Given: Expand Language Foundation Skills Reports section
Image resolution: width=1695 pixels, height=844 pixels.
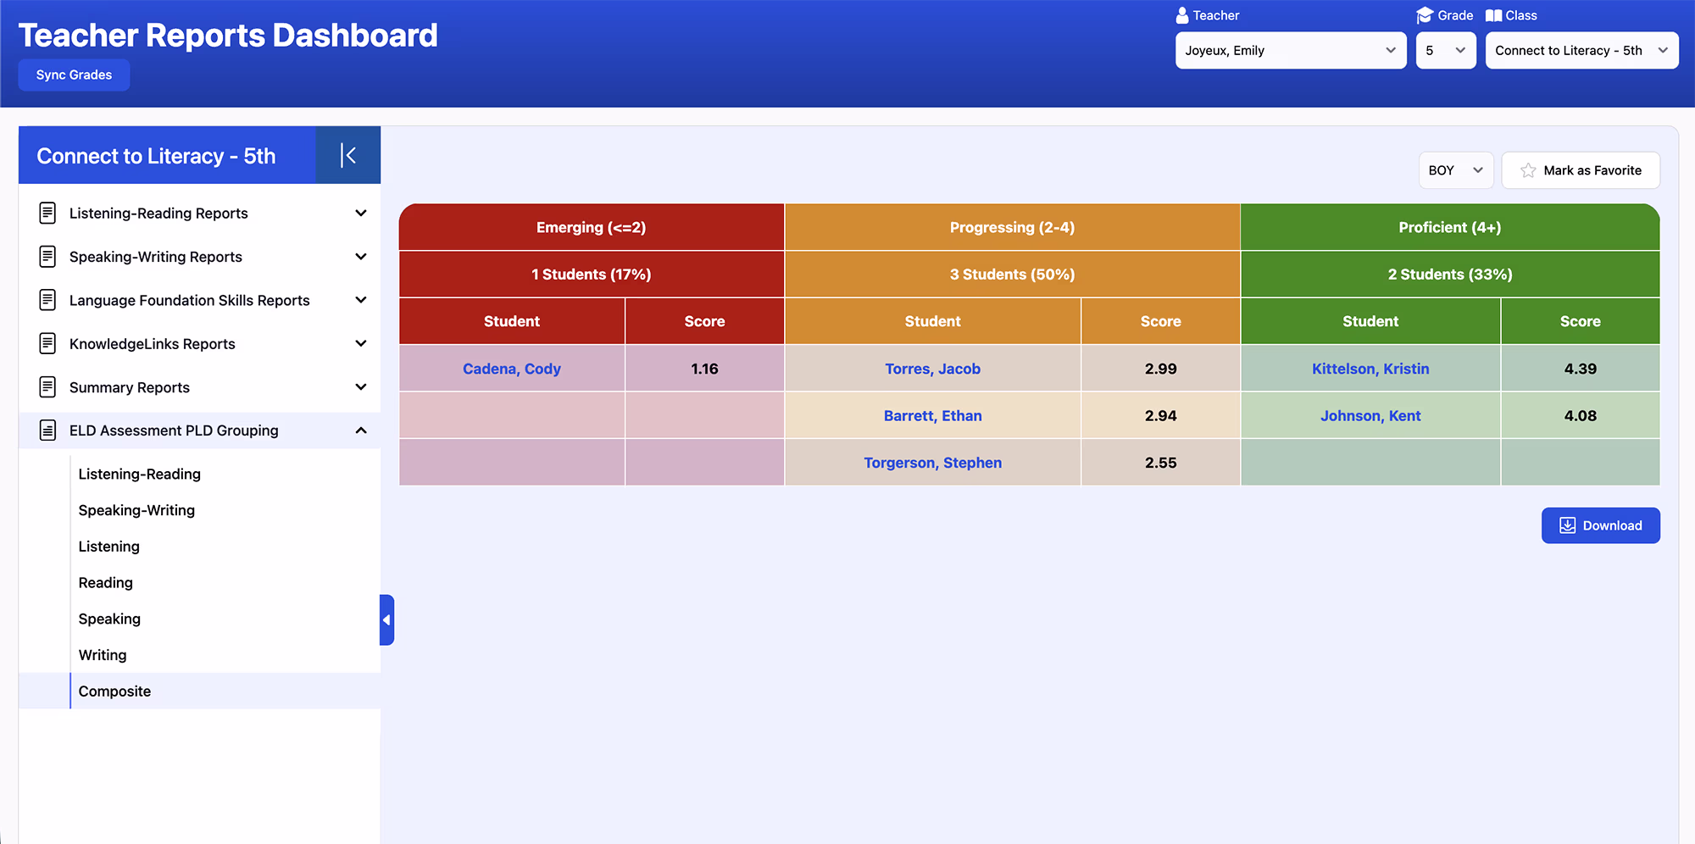Looking at the screenshot, I should 361,300.
